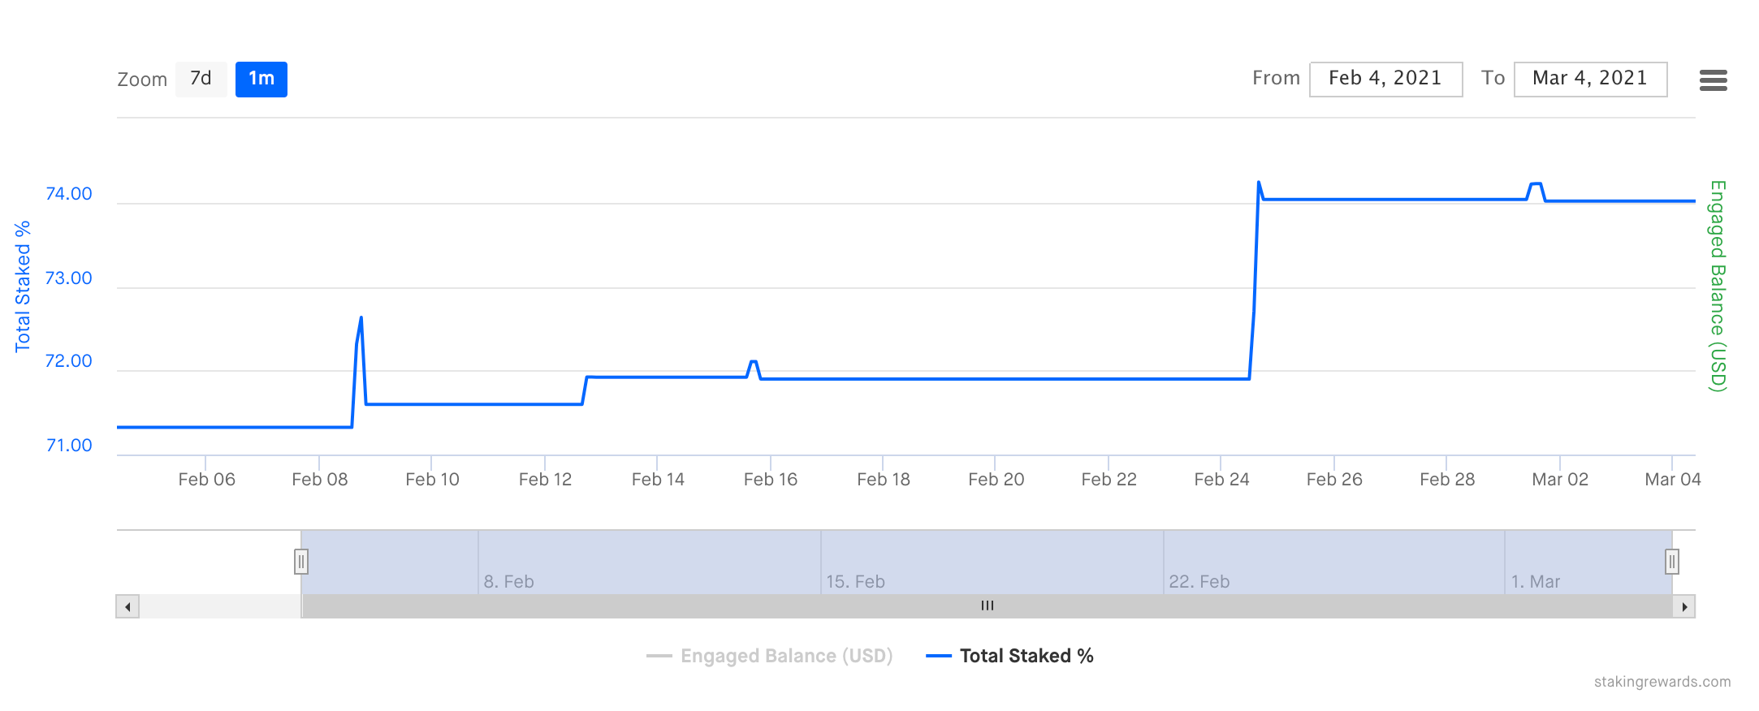Click the 'Feb 26' axis label

click(1333, 480)
